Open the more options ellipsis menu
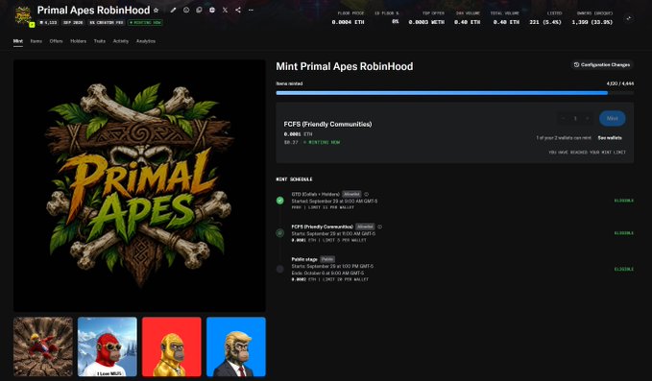This screenshot has width=652, height=381. pos(251,10)
